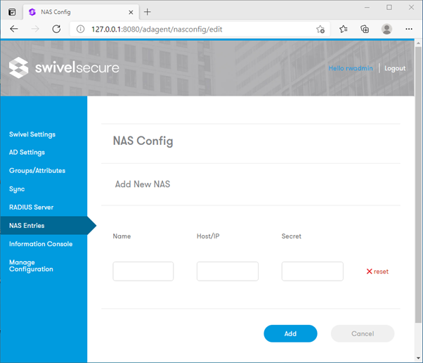The width and height of the screenshot is (423, 363).
Task: Click the Hello rwadmin link
Action: (351, 68)
